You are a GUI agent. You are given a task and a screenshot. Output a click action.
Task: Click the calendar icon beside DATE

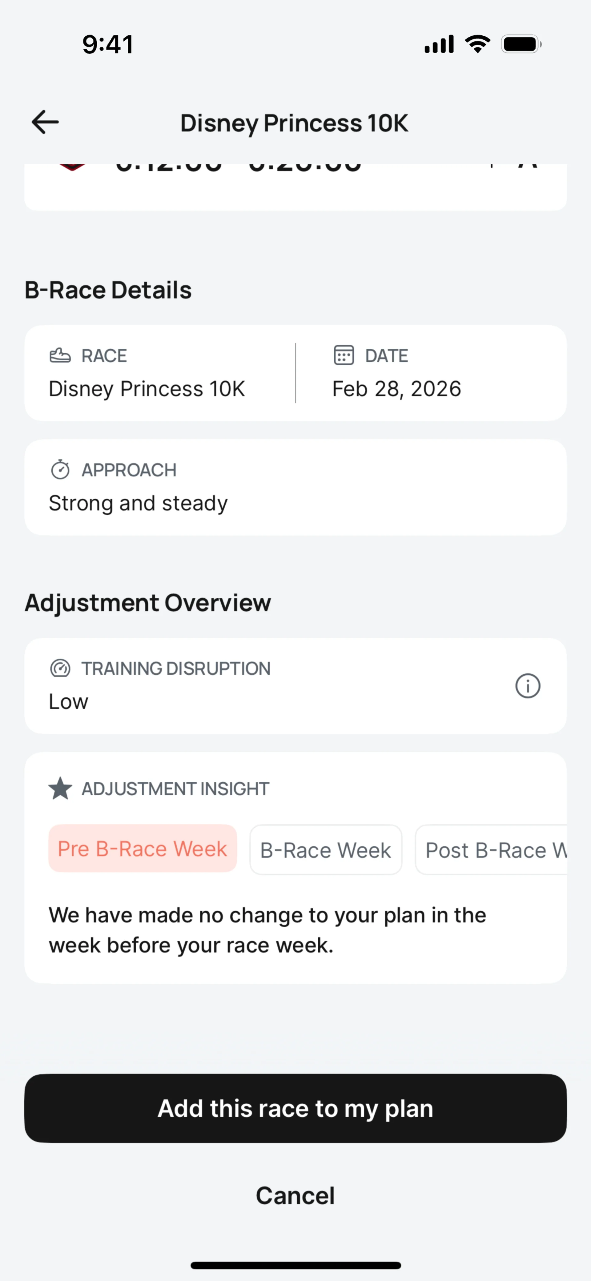(344, 355)
